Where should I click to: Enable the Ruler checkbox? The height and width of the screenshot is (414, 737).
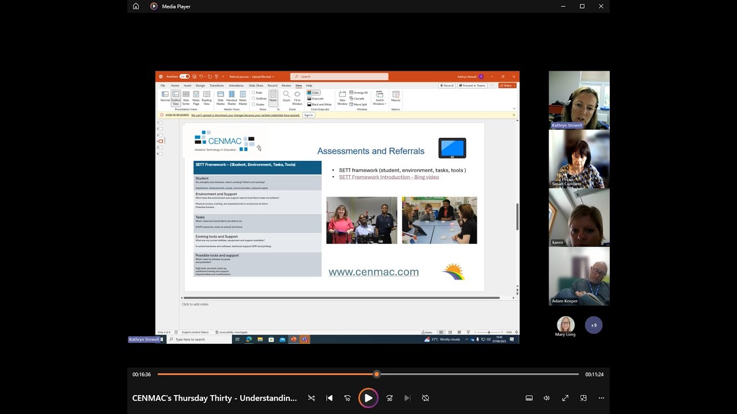[x=257, y=93]
